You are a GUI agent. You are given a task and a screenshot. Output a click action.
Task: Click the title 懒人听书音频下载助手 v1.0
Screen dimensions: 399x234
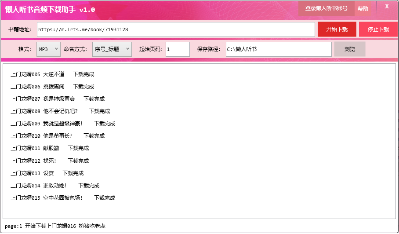click(x=50, y=10)
